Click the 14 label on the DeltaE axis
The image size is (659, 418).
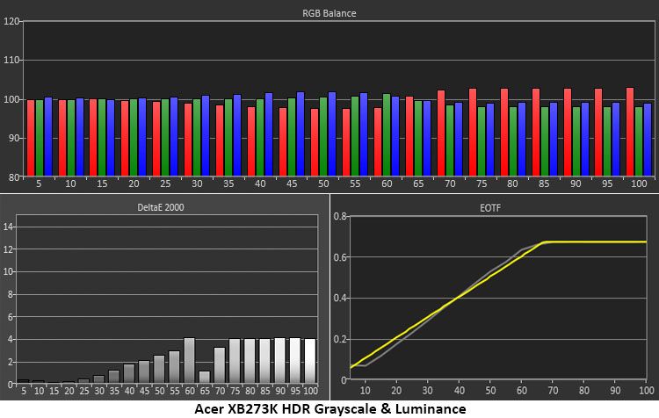point(10,227)
